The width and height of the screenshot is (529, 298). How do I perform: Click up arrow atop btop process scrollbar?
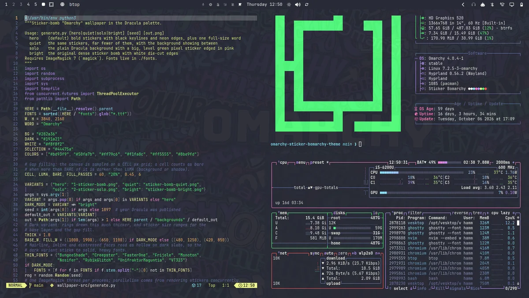(x=518, y=218)
